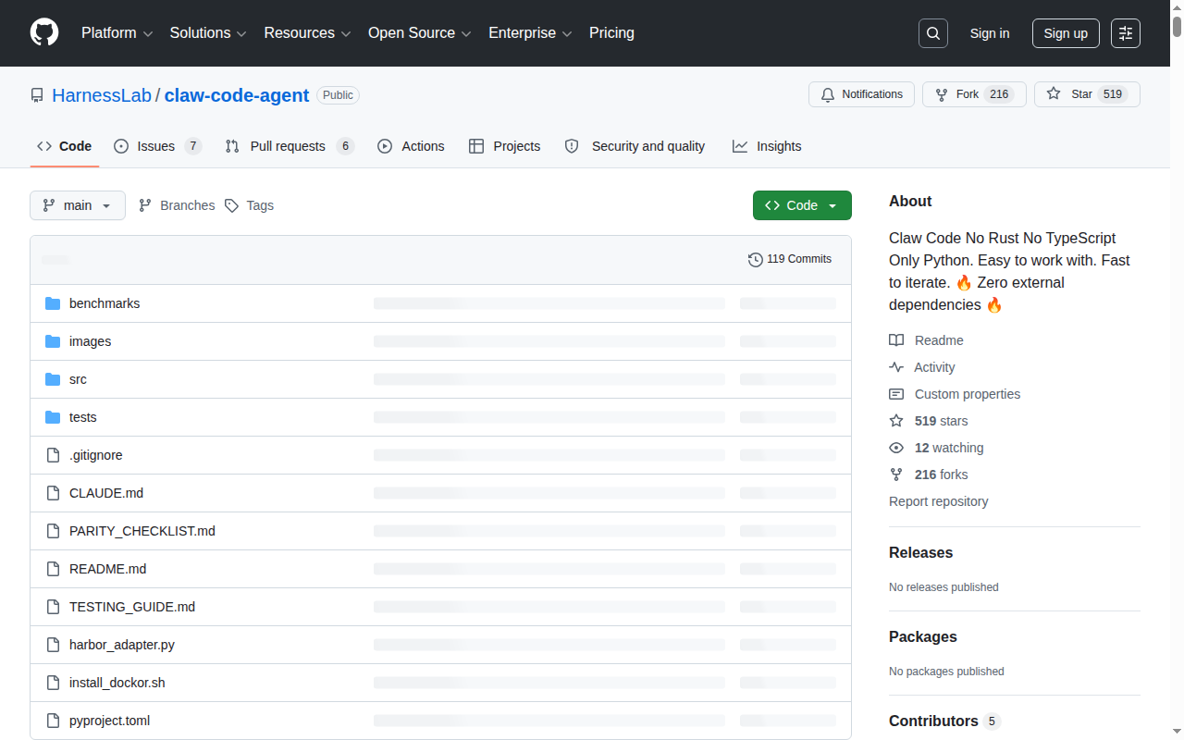Open the Pull requests tab
The image size is (1184, 740).
click(290, 146)
